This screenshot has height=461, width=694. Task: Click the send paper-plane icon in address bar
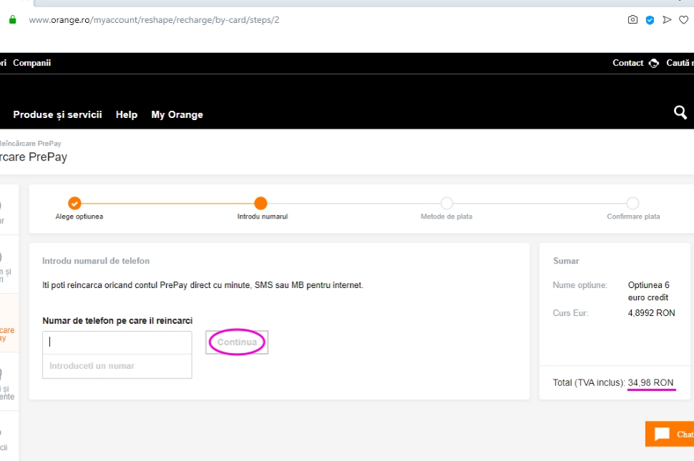coord(667,20)
